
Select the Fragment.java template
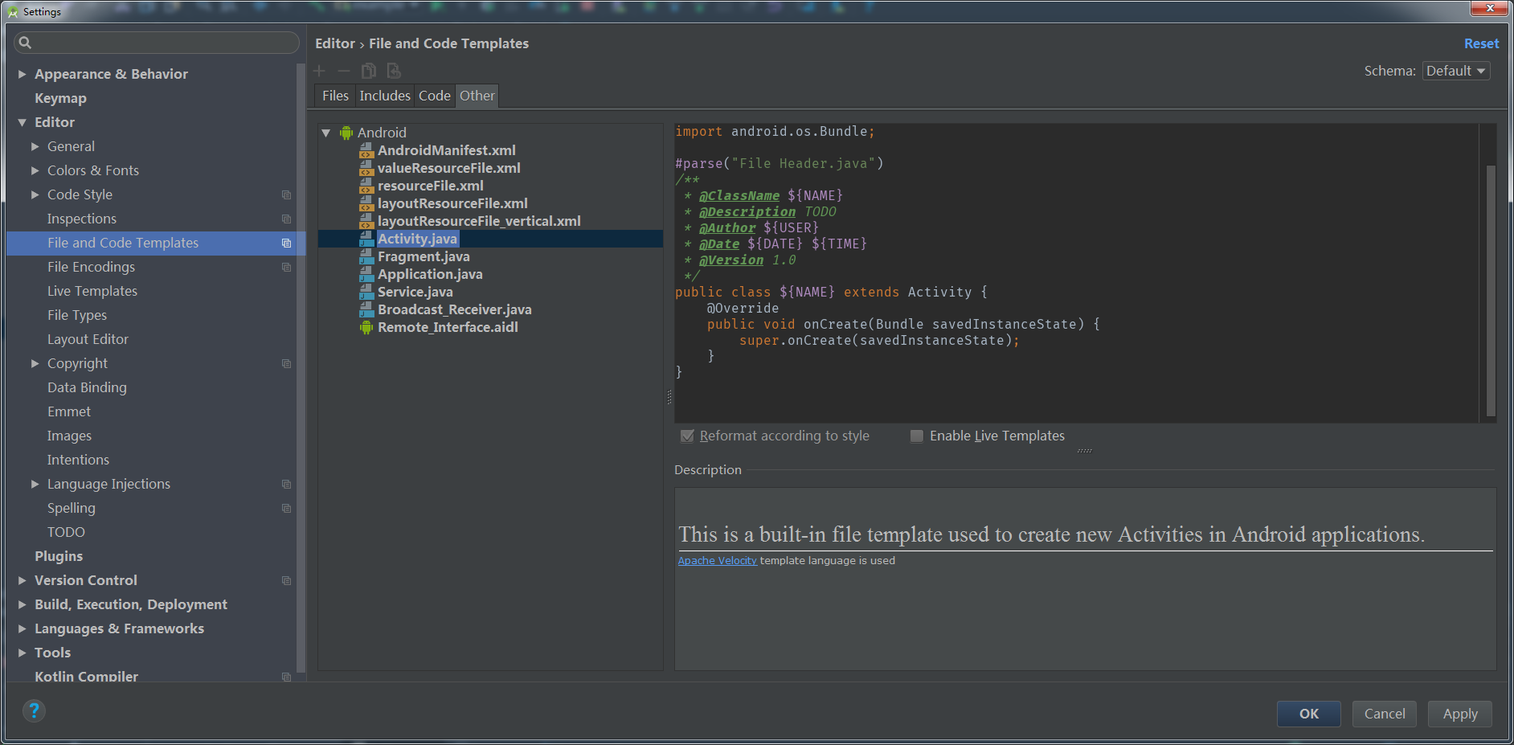point(423,256)
